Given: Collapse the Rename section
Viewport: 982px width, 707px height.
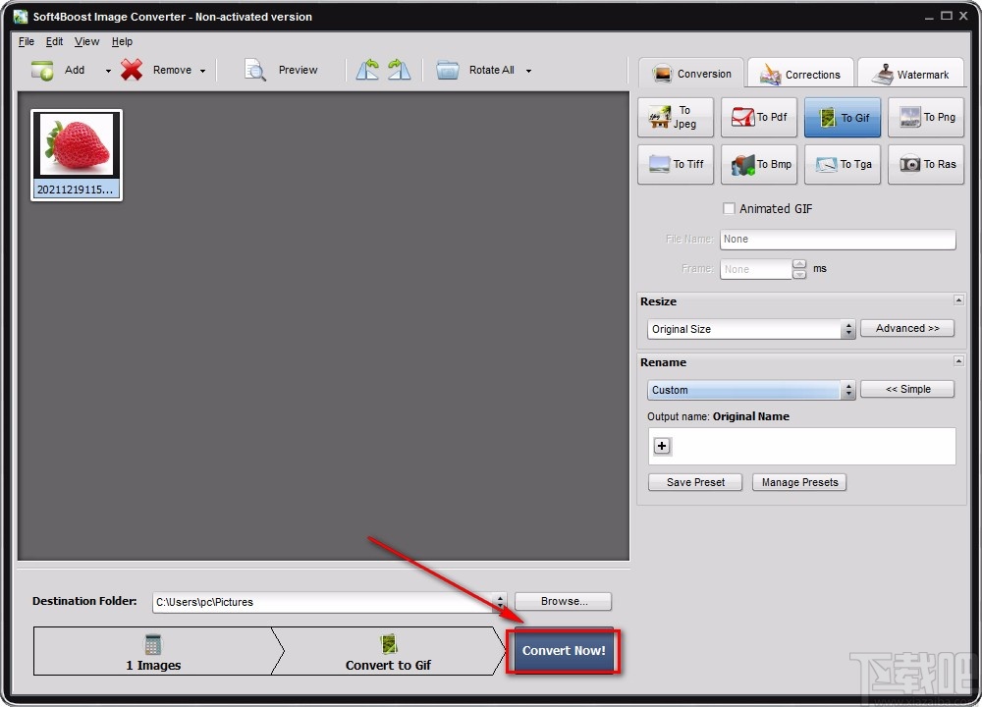Looking at the screenshot, I should [x=958, y=360].
